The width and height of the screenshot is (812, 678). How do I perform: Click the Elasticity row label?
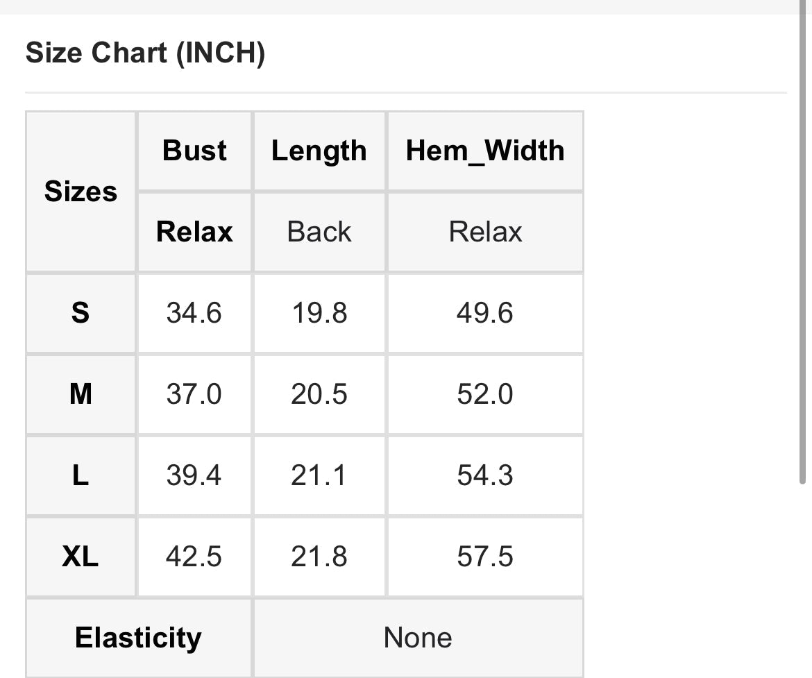[x=138, y=638]
